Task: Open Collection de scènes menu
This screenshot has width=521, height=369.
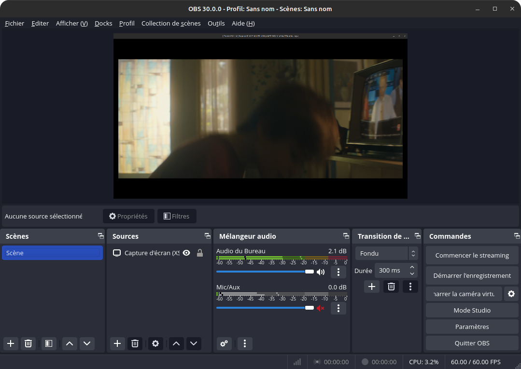Action: coord(171,23)
